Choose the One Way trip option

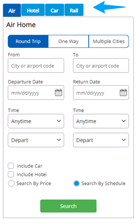(x=68, y=42)
